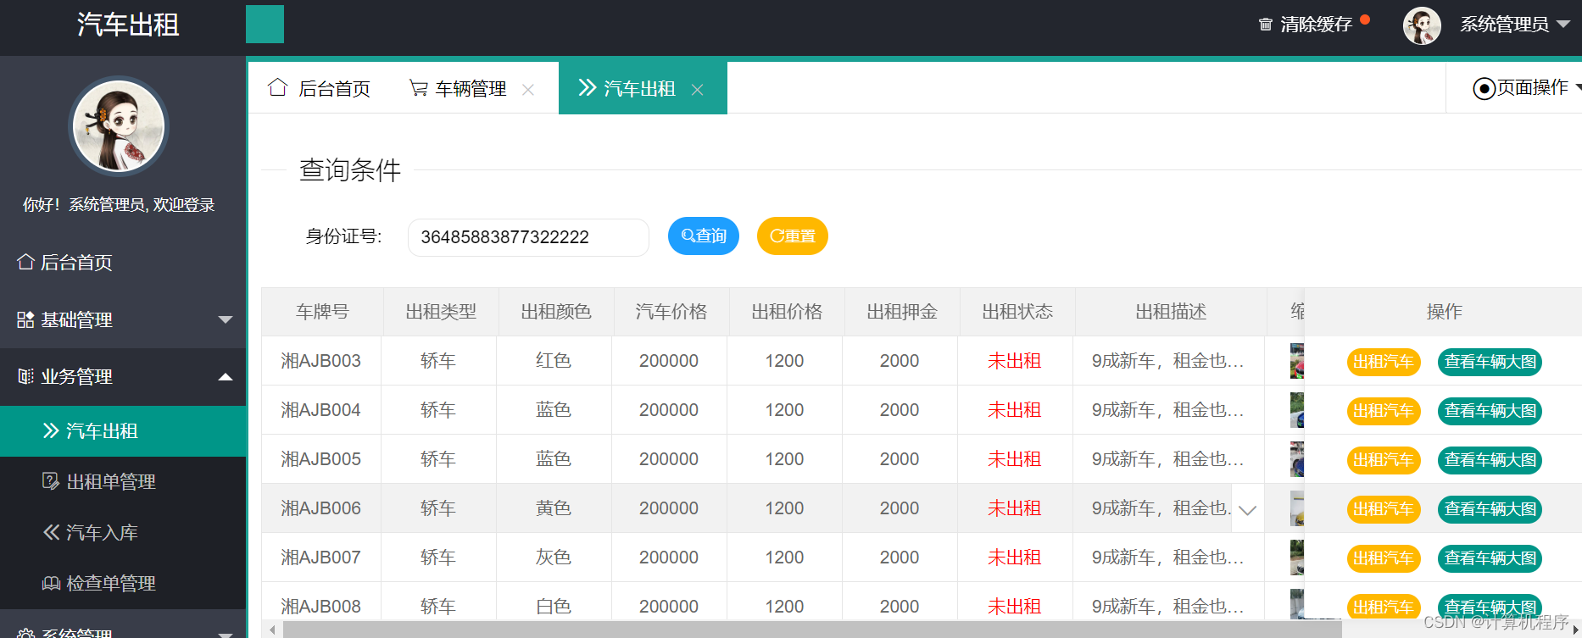Click the 车牌号 column header

click(x=322, y=312)
